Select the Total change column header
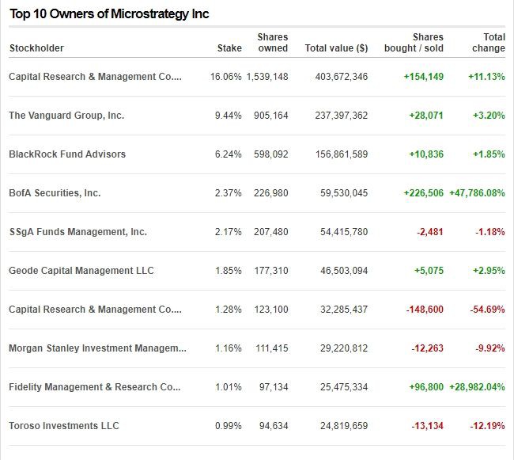The image size is (514, 460). click(488, 43)
